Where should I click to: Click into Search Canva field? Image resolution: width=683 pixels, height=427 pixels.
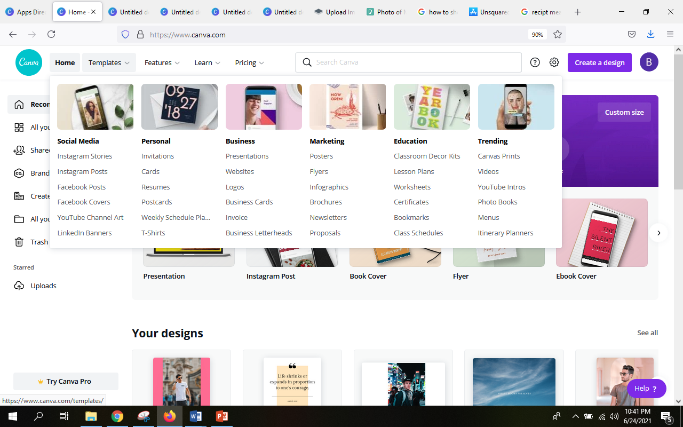point(408,62)
